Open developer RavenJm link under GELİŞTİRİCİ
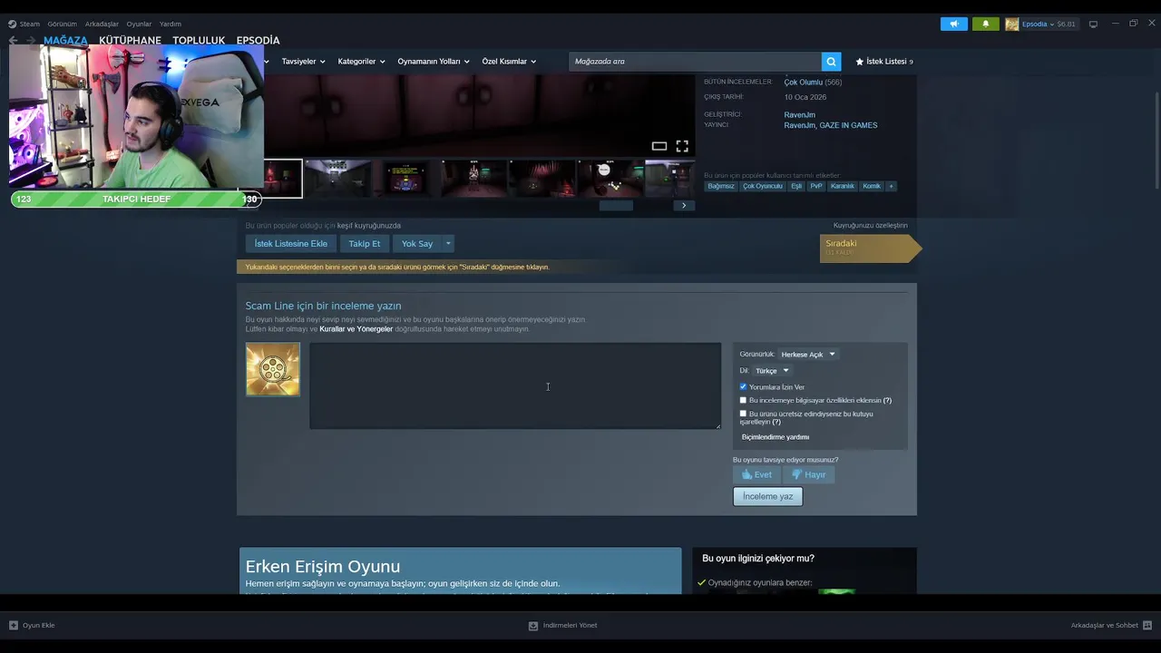 point(800,115)
